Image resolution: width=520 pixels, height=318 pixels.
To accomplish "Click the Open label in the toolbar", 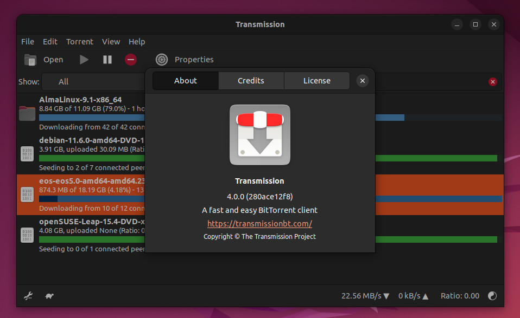I will pos(53,60).
